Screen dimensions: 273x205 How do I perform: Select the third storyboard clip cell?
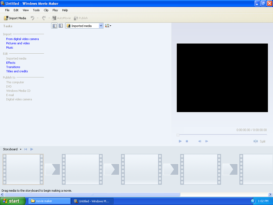point(141,169)
